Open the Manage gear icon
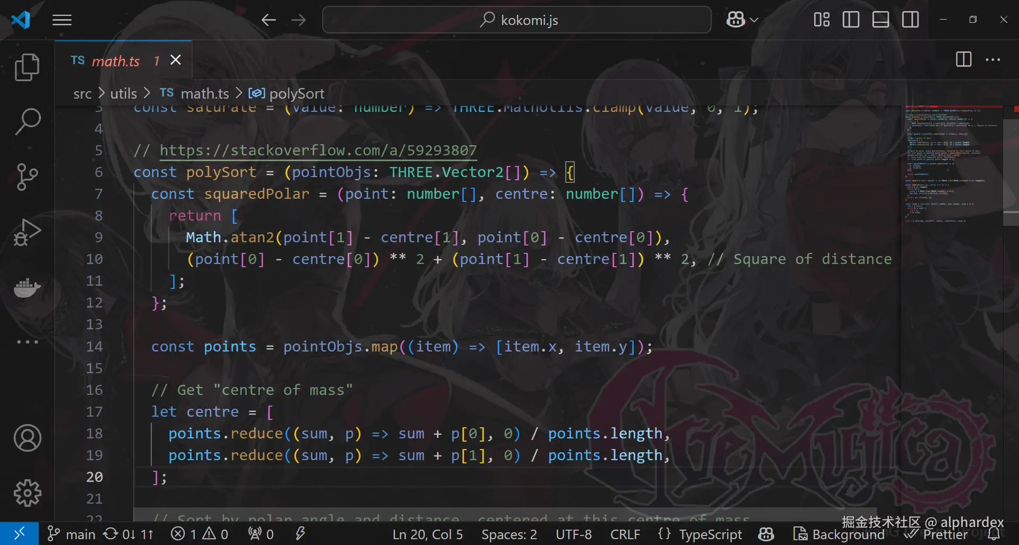The width and height of the screenshot is (1019, 545). (x=27, y=493)
